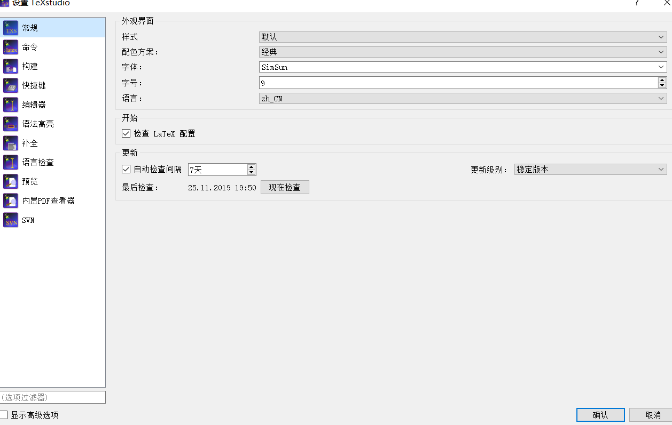
Task: Click the 语言检查 label in sidebar
Action: (38, 162)
